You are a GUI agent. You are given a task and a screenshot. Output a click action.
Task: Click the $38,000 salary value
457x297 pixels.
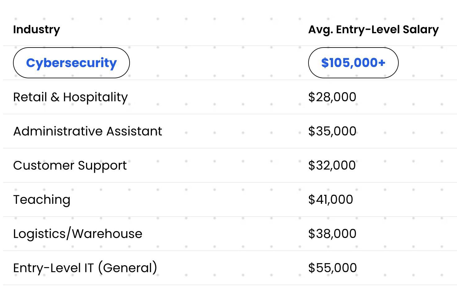coord(332,234)
